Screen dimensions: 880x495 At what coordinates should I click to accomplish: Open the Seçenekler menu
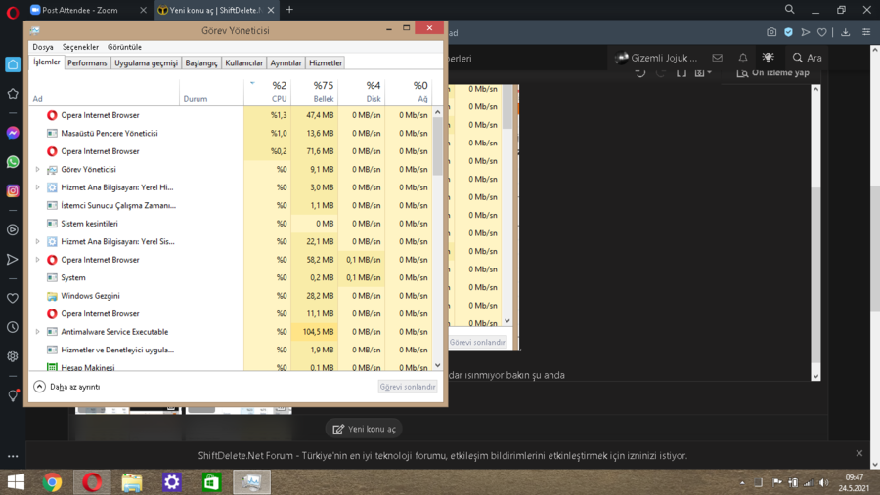pyautogui.click(x=80, y=47)
